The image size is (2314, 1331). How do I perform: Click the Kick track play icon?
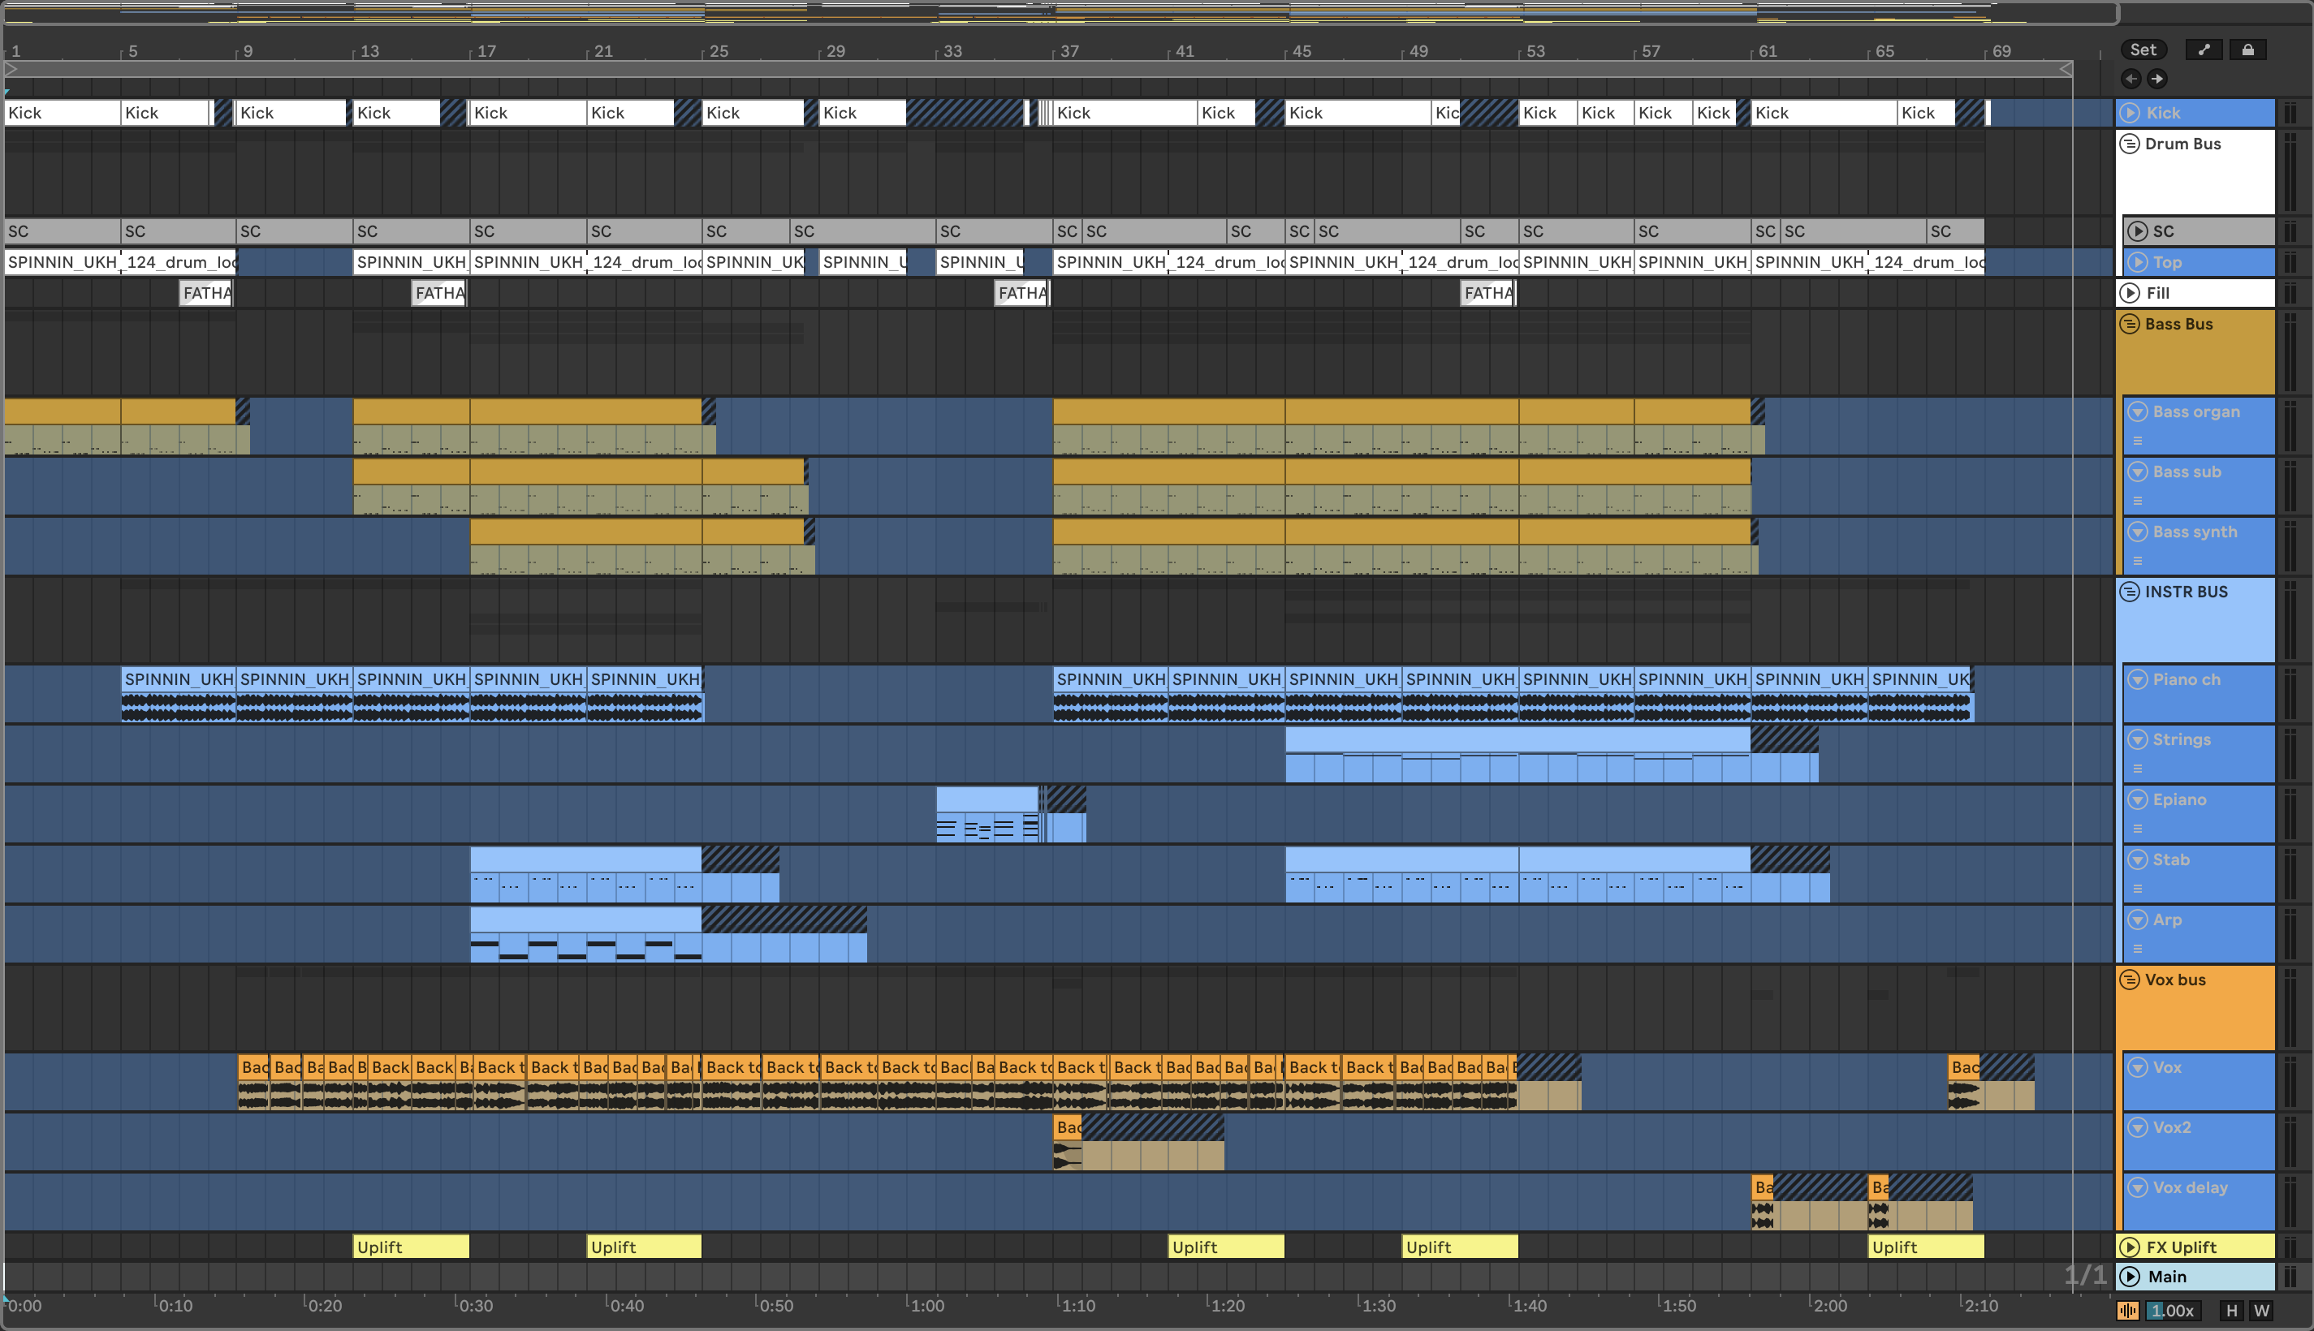[2130, 113]
